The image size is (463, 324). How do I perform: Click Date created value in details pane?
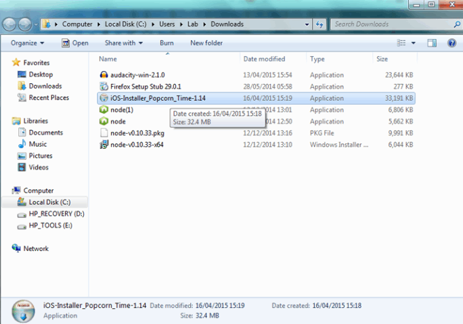point(336,306)
